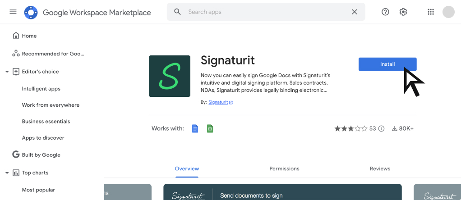Open Built by Google category

(41, 155)
